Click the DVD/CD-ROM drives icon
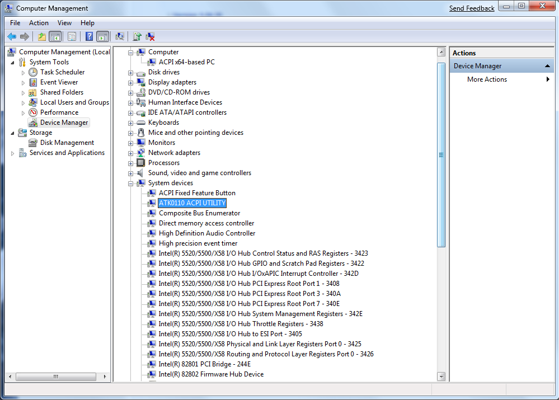The image size is (559, 400). tap(141, 92)
